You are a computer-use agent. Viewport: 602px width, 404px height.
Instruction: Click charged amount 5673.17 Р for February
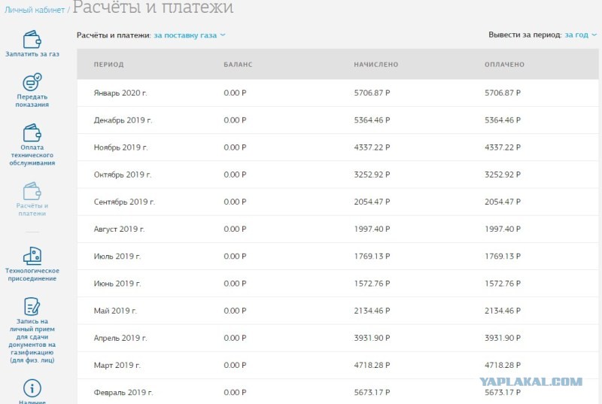pos(372,393)
